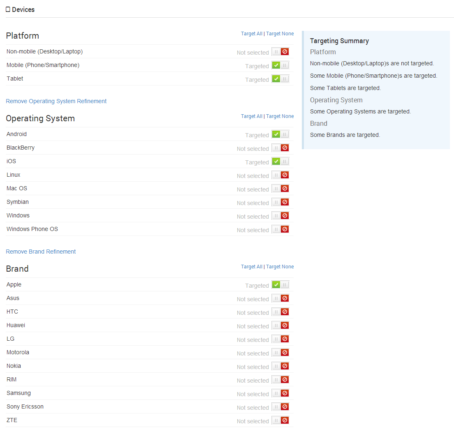Toggle the Samsung brand targeting switch
The width and height of the screenshot is (454, 434).
[x=280, y=393]
